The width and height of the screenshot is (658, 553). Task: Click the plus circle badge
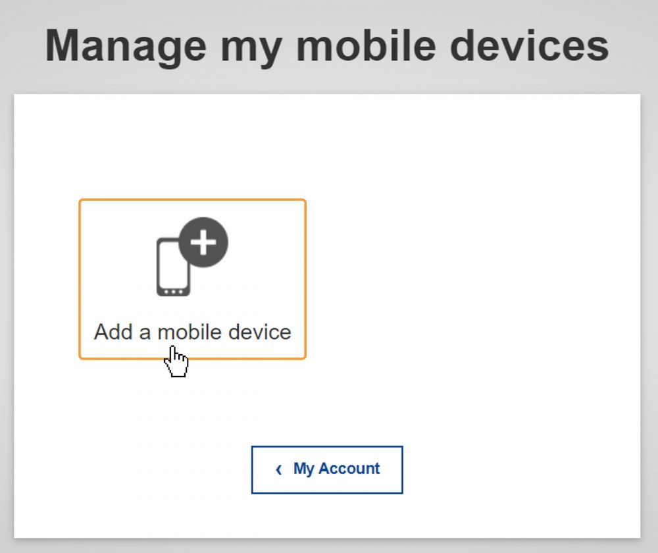(x=203, y=242)
